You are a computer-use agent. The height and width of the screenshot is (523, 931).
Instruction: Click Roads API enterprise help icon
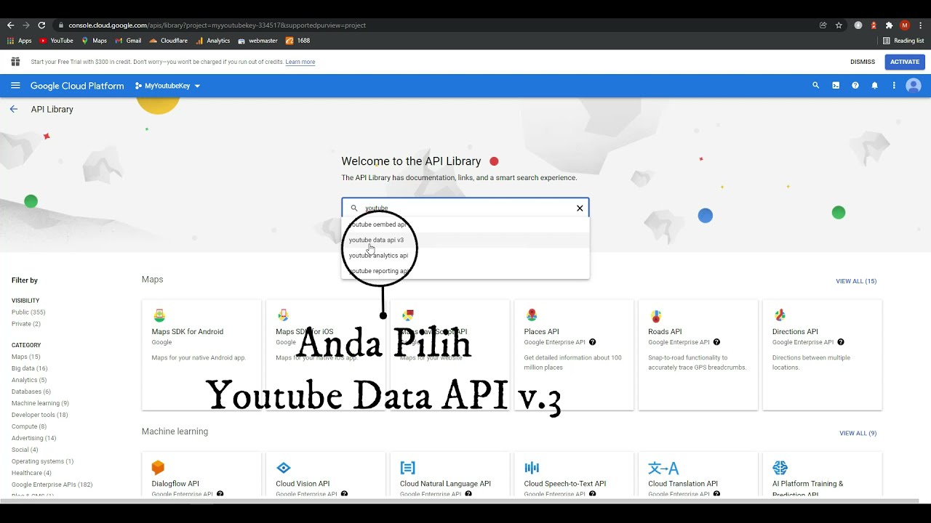(x=716, y=342)
